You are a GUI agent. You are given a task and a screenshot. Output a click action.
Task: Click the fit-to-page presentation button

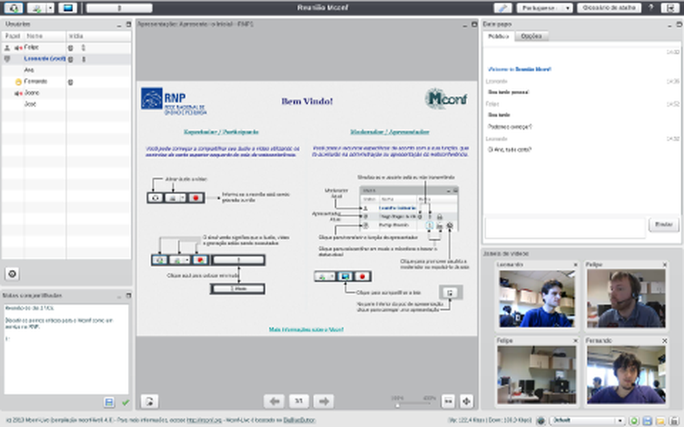466,401
